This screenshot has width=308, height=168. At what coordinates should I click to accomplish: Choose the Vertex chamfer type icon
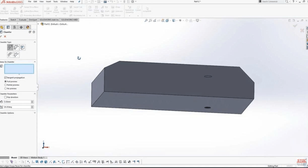[x=23, y=47]
